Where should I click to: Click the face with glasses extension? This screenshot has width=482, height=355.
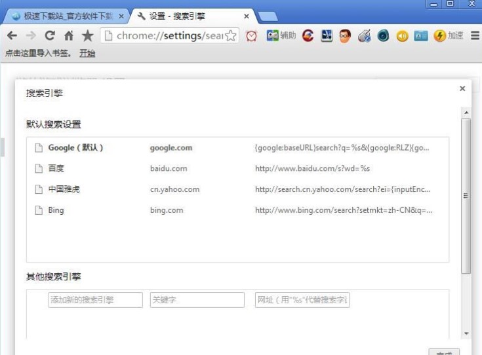345,36
